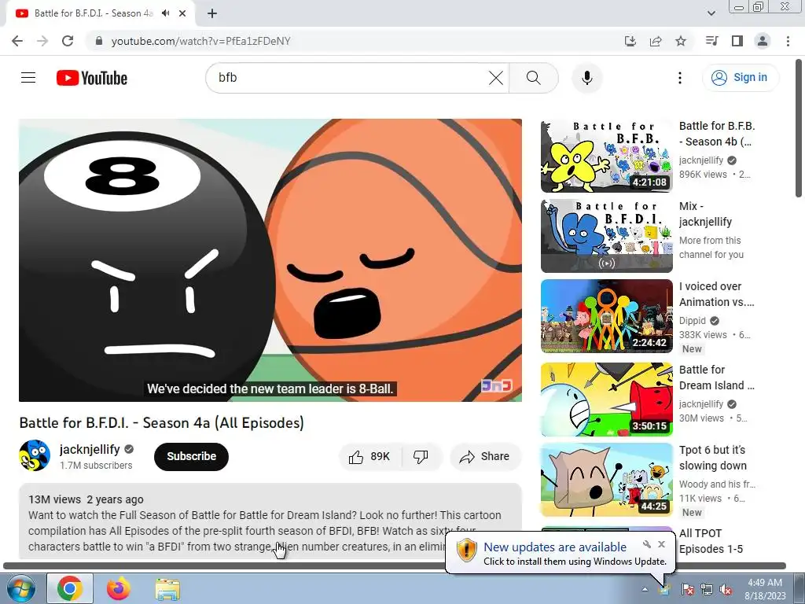Open Tpot 6 but it's slowing down title
This screenshot has width=805, height=604.
pyautogui.click(x=712, y=458)
